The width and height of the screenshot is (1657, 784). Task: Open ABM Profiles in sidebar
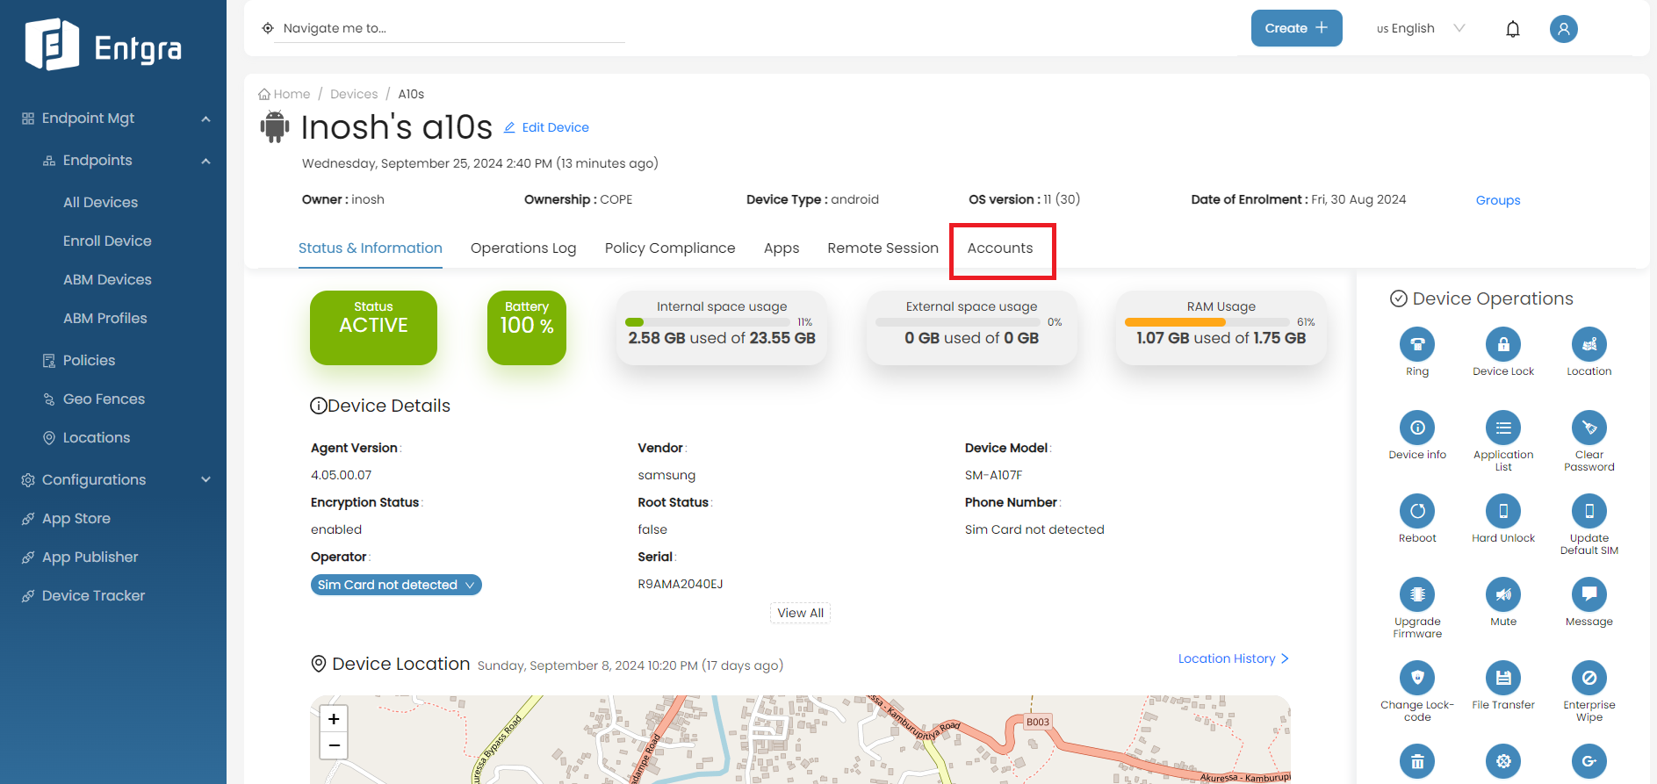[x=105, y=319]
